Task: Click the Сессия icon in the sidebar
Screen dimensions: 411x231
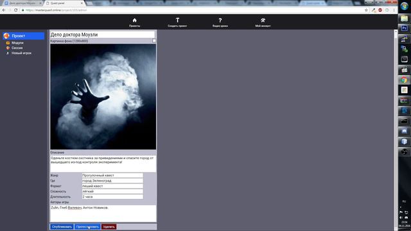Action: pos(8,48)
